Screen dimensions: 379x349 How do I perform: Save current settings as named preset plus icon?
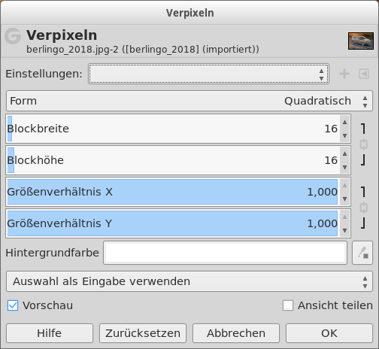(x=344, y=74)
